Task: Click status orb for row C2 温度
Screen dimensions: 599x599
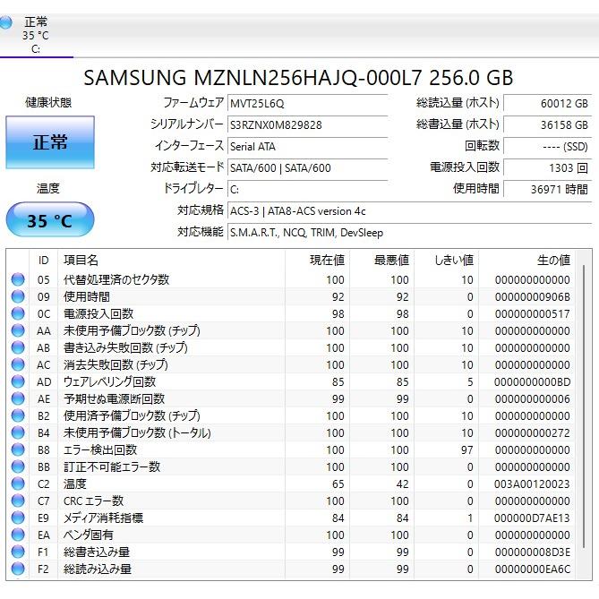Action: pos(18,483)
